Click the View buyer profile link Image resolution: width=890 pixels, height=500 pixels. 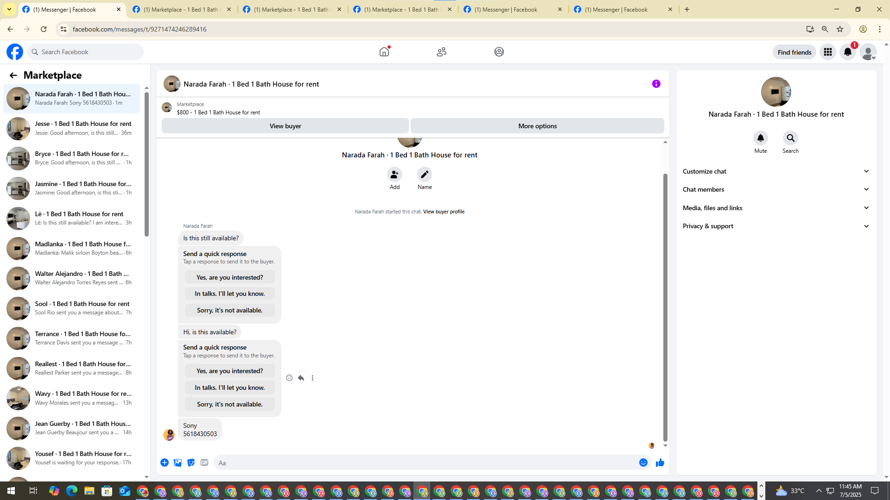point(443,212)
